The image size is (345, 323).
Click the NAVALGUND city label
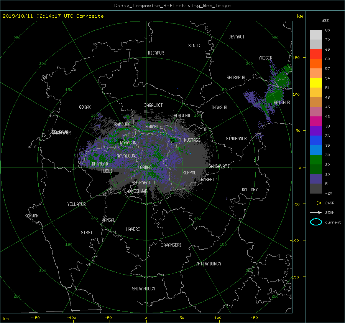[x=127, y=156]
